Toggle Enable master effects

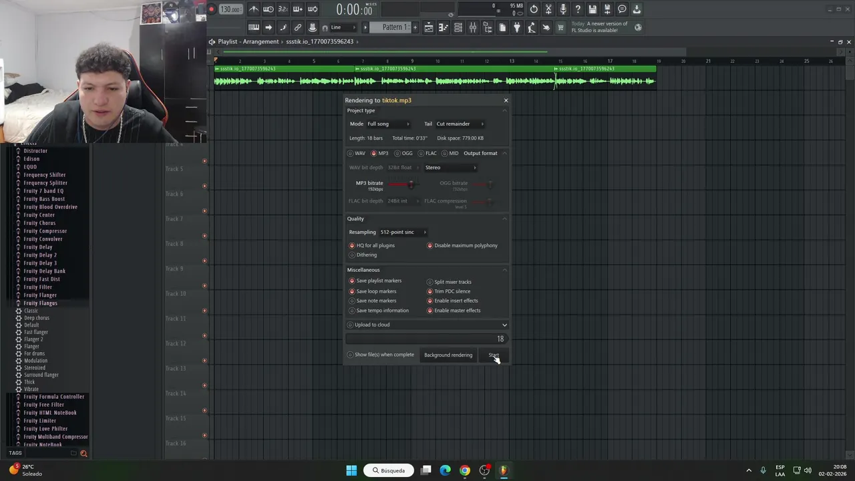(x=454, y=311)
